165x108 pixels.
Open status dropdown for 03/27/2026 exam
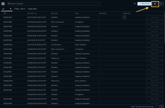coord(82,17)
